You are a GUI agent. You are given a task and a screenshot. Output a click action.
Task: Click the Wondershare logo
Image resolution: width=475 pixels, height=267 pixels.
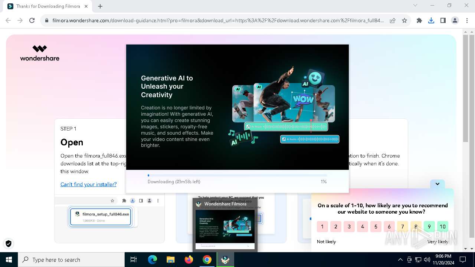tap(40, 53)
